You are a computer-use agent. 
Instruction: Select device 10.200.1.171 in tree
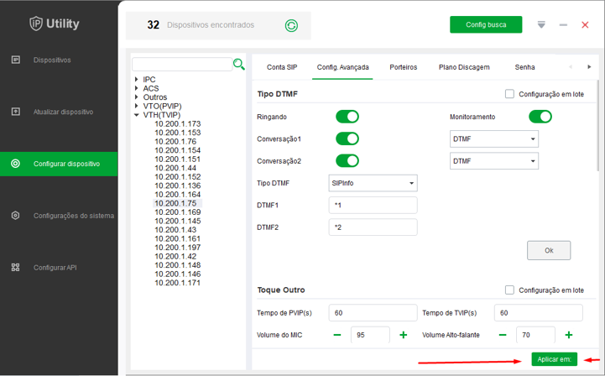178,283
